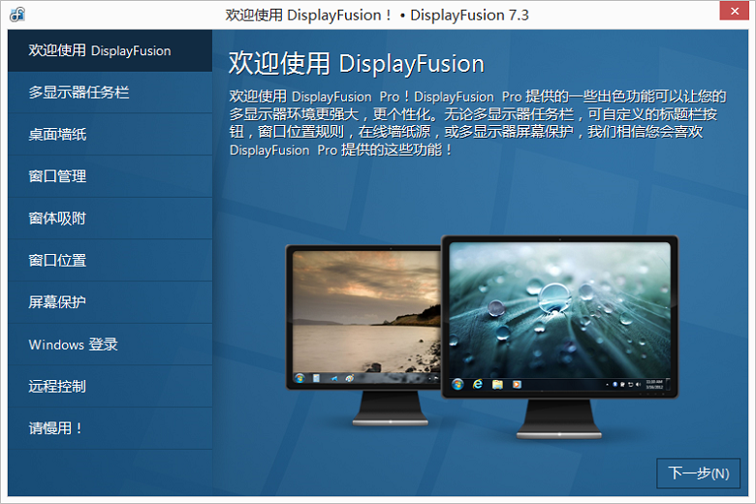Click the folder icon on right monitor taskbar

497,384
